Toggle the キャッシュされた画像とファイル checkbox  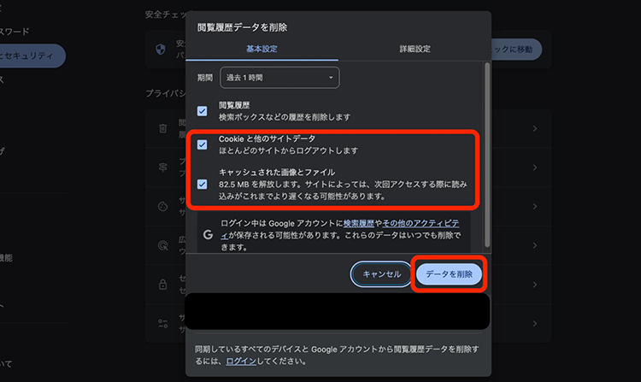point(202,185)
